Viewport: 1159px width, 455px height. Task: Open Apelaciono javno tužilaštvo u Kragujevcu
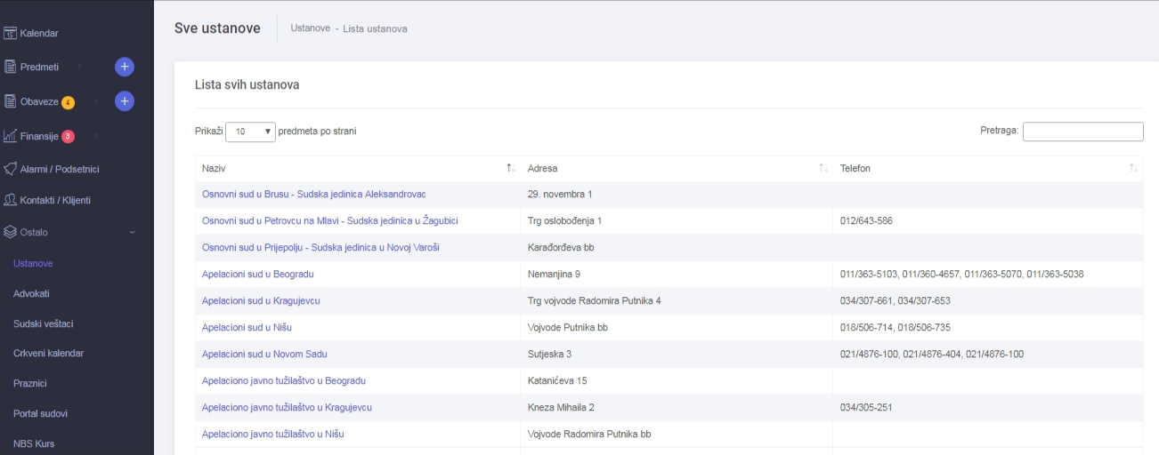pos(286,408)
